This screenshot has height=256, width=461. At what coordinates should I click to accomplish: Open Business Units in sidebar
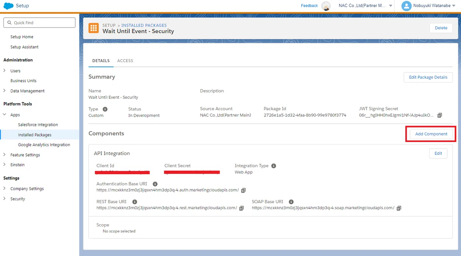(x=23, y=81)
